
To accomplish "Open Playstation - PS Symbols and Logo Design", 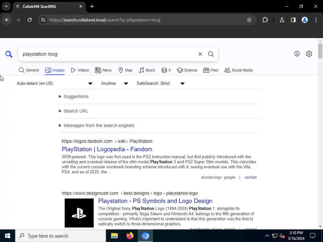I will [x=155, y=201].
